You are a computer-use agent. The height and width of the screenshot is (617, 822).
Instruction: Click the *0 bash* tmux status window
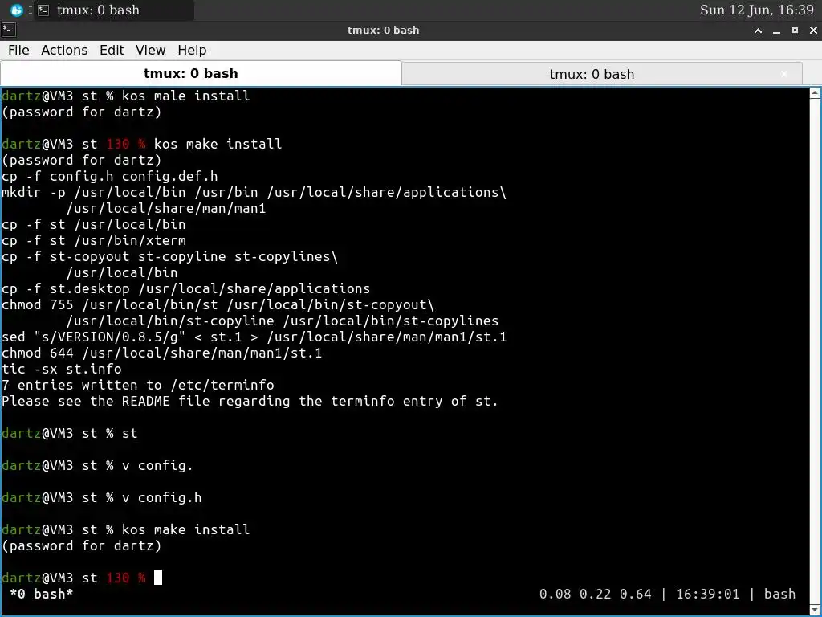42,594
